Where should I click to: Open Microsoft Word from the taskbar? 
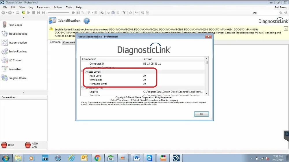pos(137,158)
